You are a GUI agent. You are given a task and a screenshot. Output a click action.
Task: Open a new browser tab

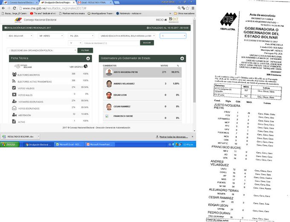pyautogui.click(x=116, y=3)
